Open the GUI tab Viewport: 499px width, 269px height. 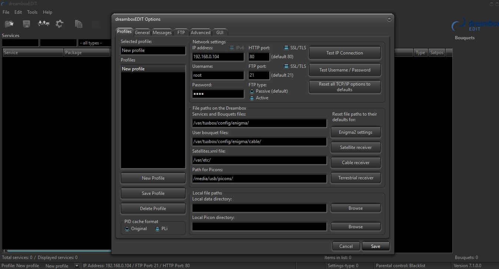pos(220,33)
